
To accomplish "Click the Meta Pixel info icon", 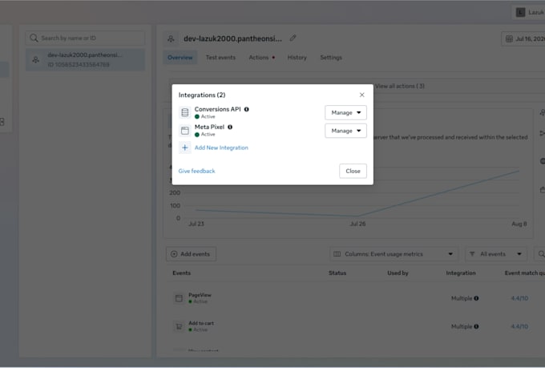I will (x=230, y=127).
